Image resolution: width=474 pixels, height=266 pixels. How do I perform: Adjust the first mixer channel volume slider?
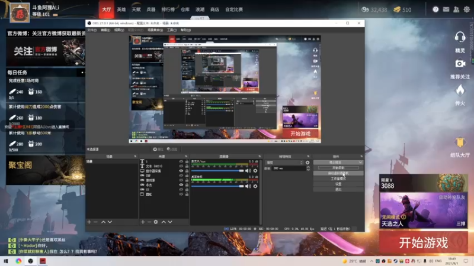[217, 171]
